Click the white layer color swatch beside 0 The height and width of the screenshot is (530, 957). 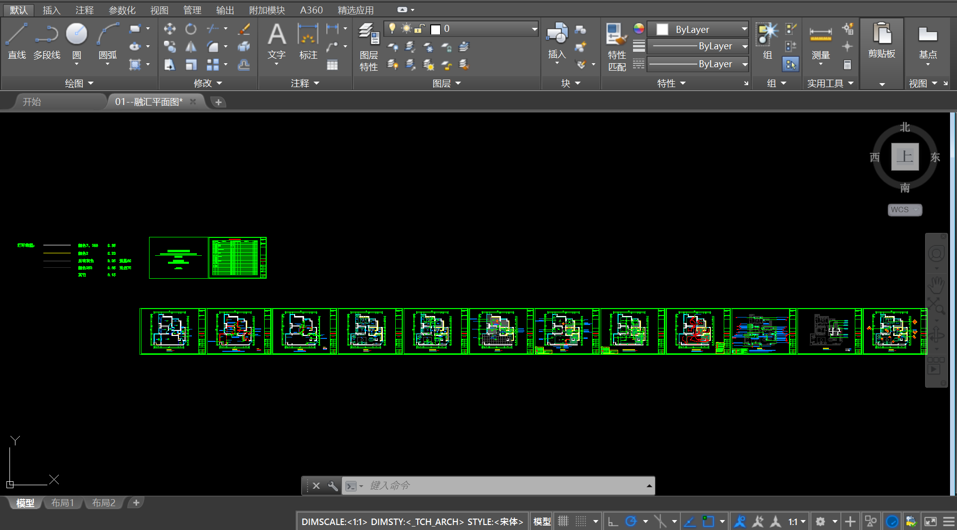(x=435, y=29)
